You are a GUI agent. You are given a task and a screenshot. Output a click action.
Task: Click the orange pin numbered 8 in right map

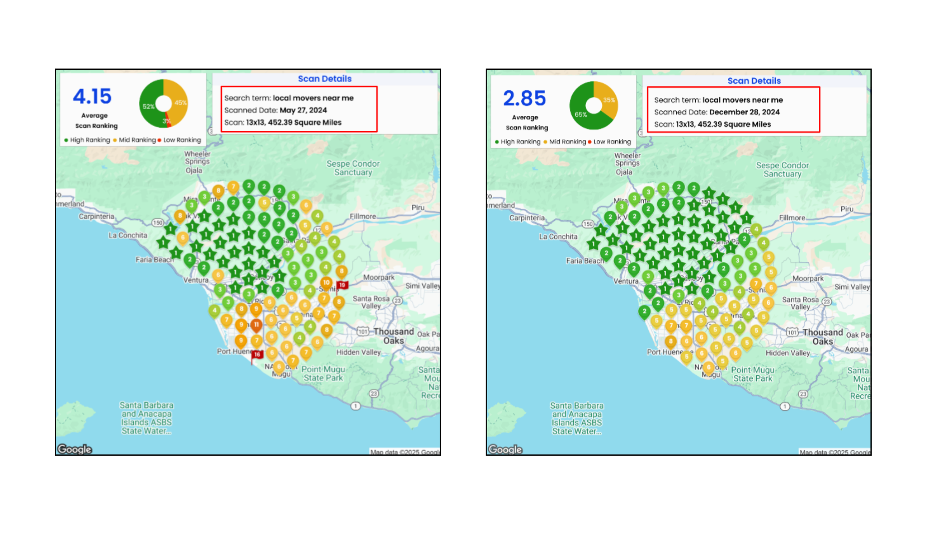670,341
